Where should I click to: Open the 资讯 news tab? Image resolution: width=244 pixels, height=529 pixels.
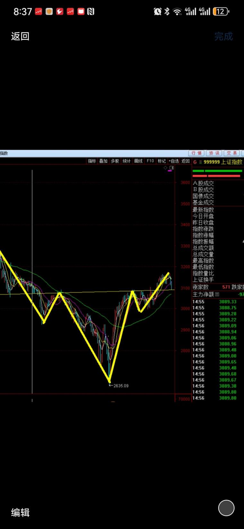point(214,153)
